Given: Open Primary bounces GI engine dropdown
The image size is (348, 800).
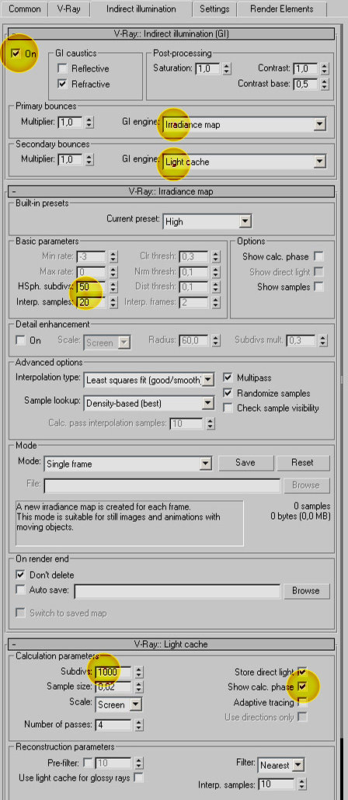Looking at the screenshot, I should coord(320,124).
